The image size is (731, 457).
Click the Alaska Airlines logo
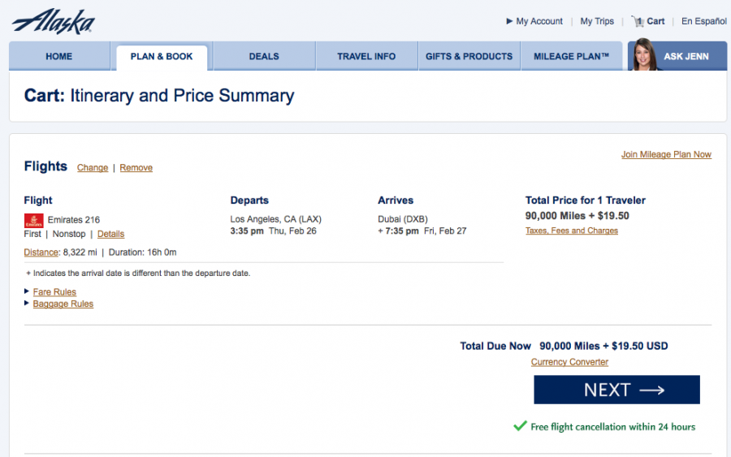click(x=54, y=21)
